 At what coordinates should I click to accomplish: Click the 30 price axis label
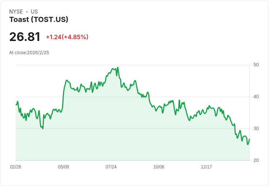pyautogui.click(x=256, y=129)
